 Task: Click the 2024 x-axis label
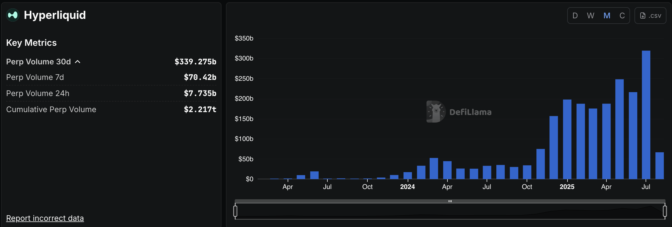click(407, 187)
